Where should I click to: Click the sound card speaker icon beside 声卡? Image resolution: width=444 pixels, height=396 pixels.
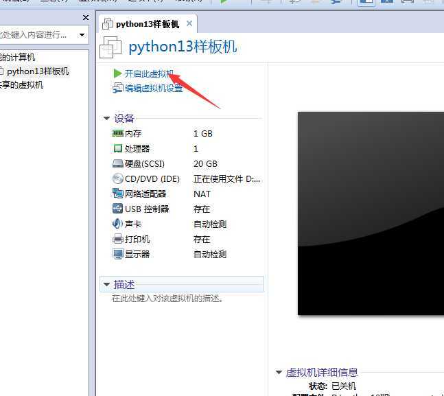[x=117, y=224]
